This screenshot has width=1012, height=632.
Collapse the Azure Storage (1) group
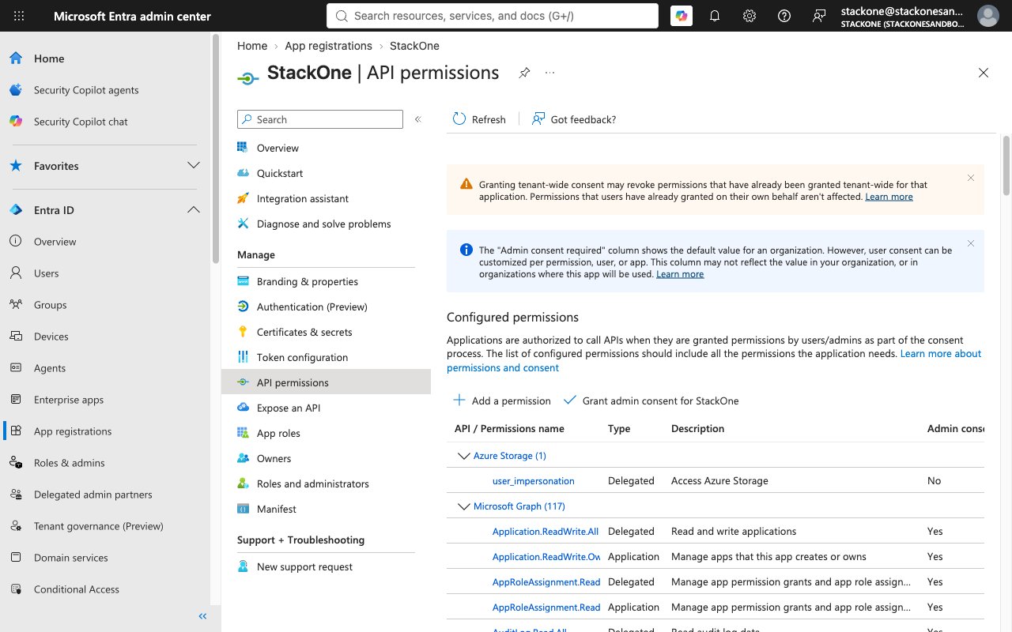(464, 456)
